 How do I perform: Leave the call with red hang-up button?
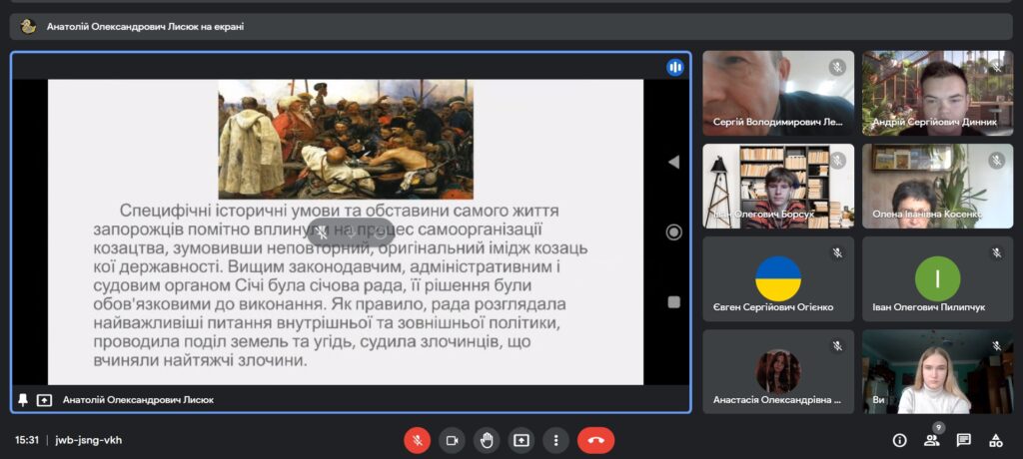click(x=595, y=440)
